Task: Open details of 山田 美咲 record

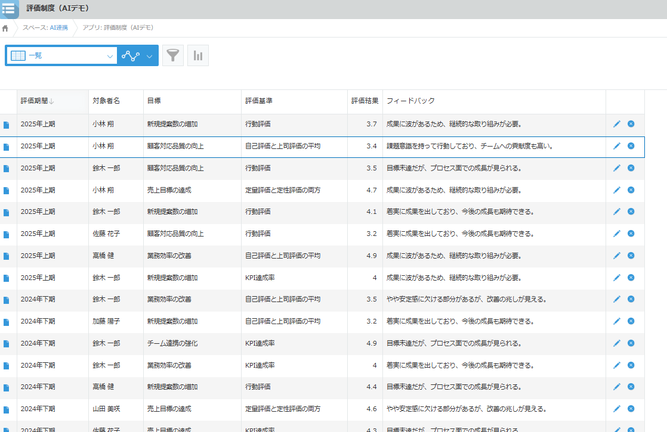Action: click(7, 409)
